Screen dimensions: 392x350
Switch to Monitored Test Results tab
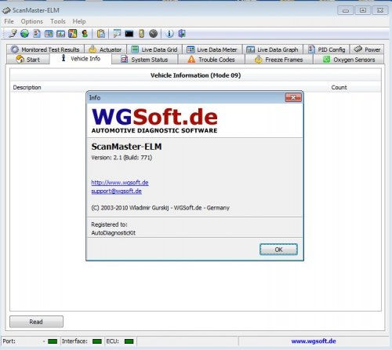pos(45,49)
